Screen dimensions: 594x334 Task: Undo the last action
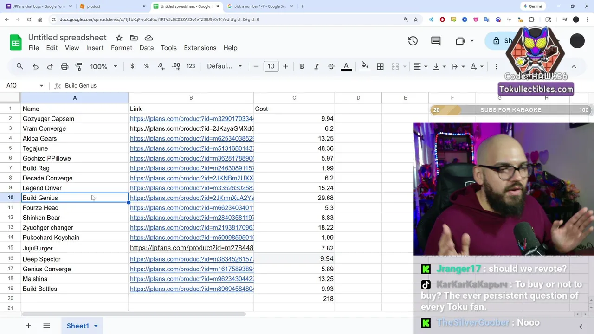tap(35, 66)
